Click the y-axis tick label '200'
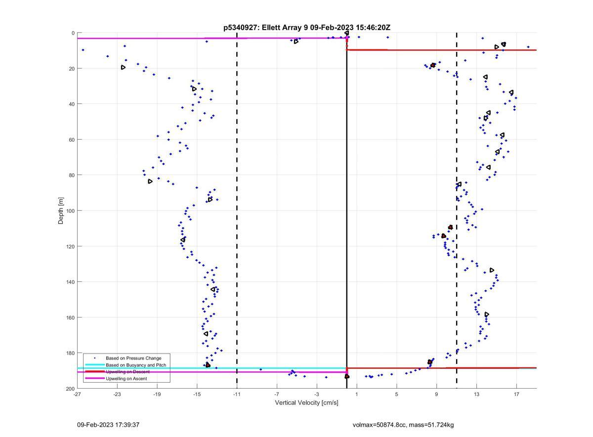The image size is (593, 437). tap(70, 389)
